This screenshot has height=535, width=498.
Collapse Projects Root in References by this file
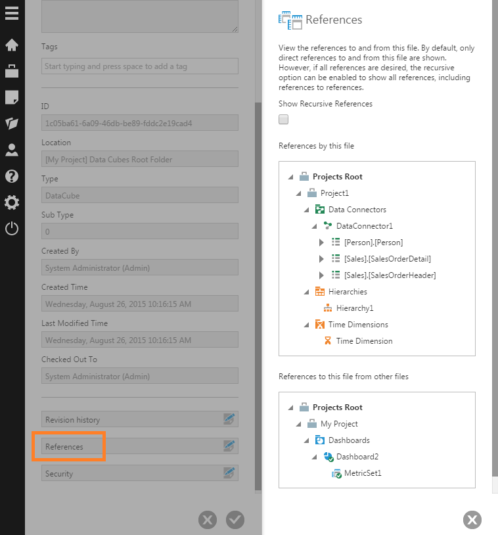(x=290, y=177)
